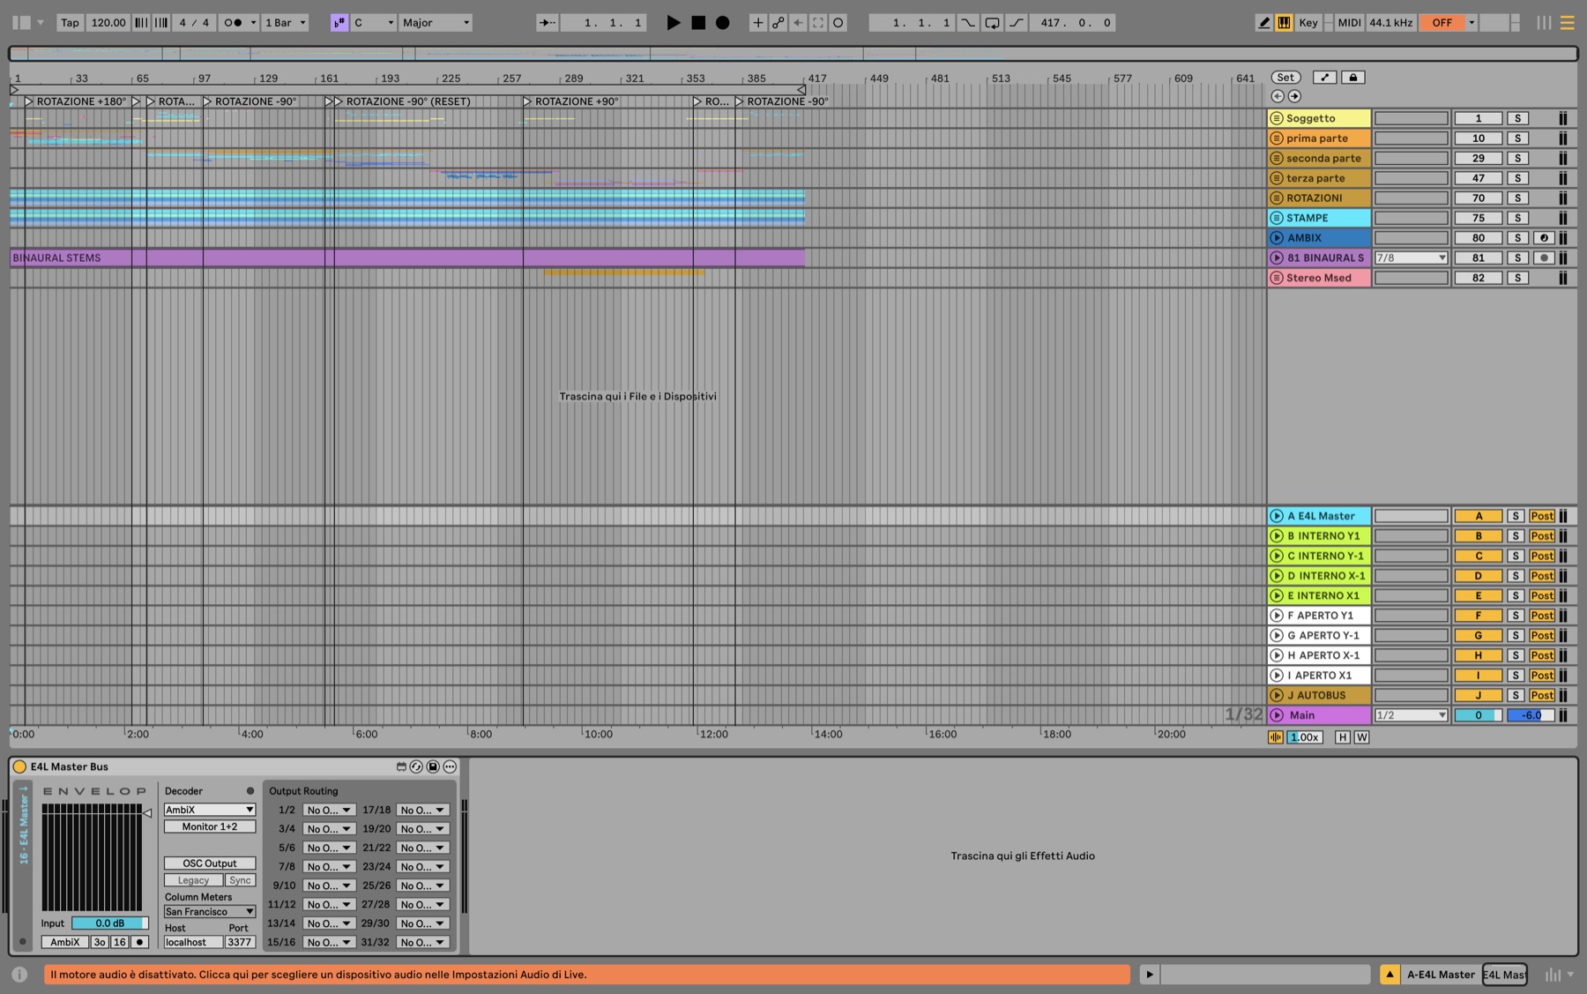The width and height of the screenshot is (1587, 994).
Task: Toggle the browser panel icon at top-left
Action: click(22, 23)
